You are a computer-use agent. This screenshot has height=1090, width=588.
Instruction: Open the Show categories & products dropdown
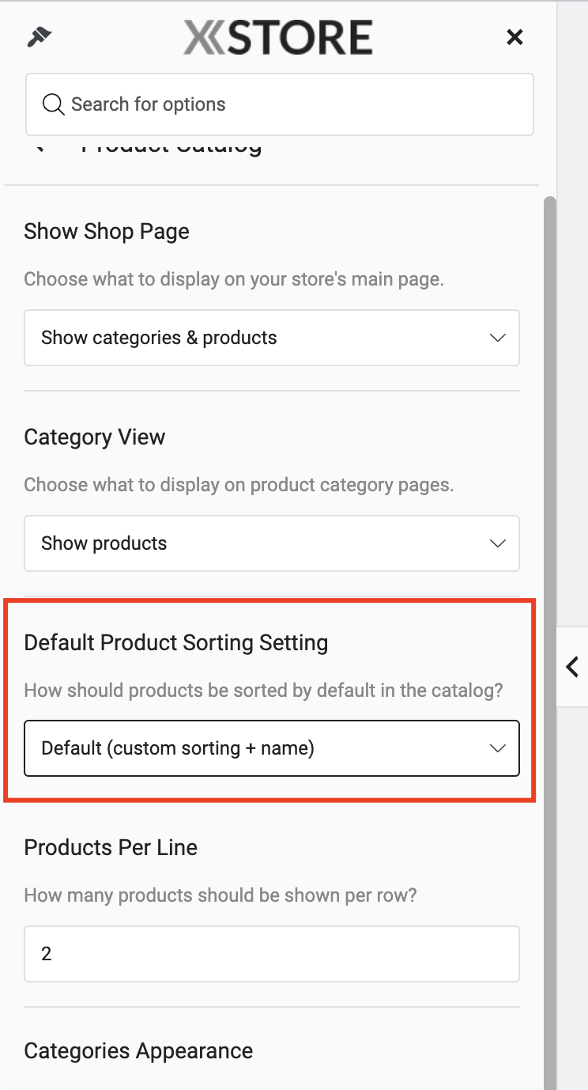(272, 338)
